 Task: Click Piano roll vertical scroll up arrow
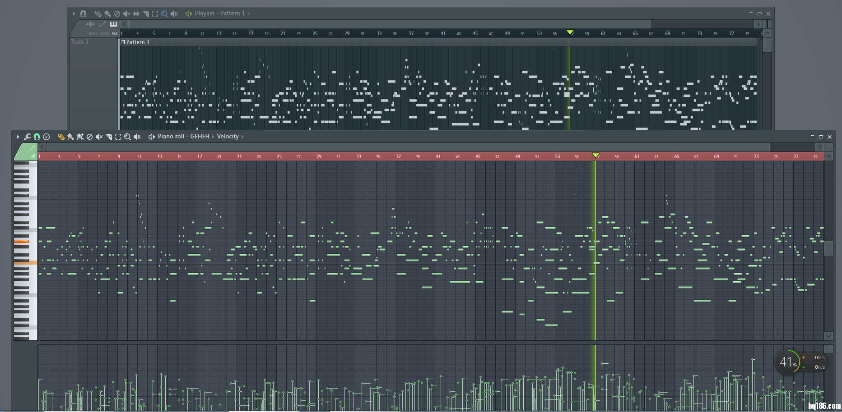[828, 156]
